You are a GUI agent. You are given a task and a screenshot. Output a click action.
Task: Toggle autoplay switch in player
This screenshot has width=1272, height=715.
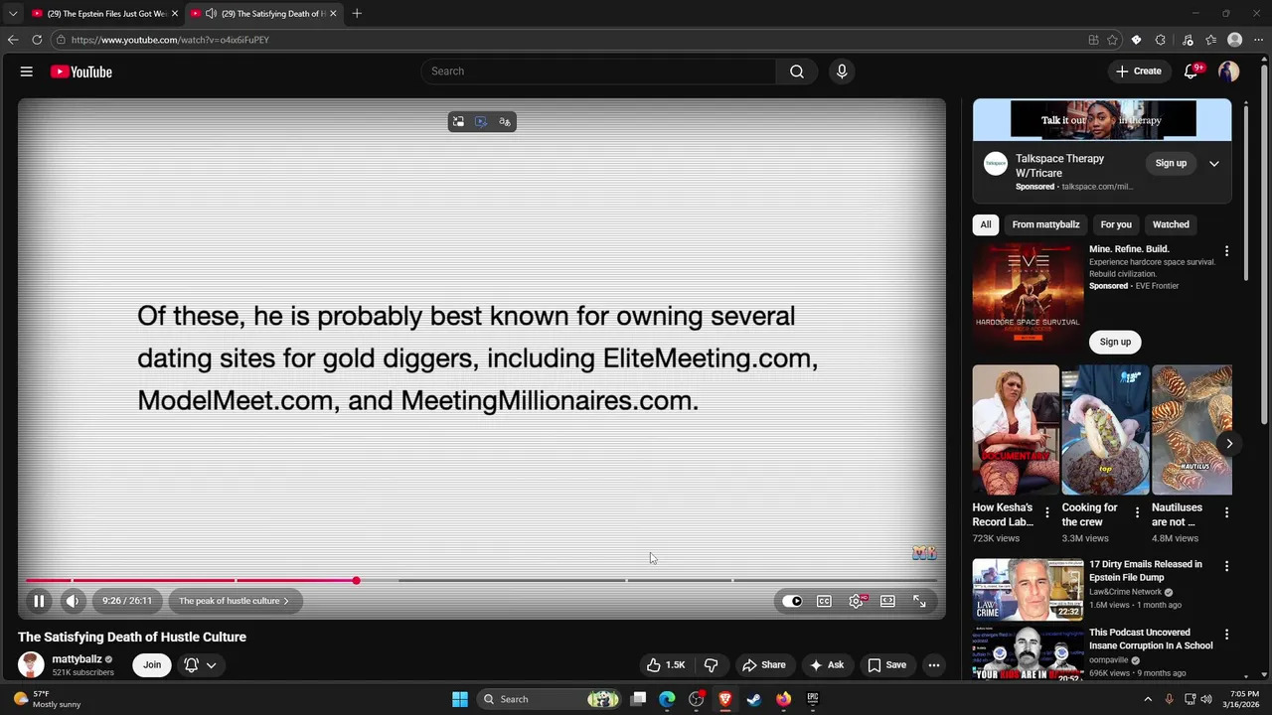(x=792, y=601)
